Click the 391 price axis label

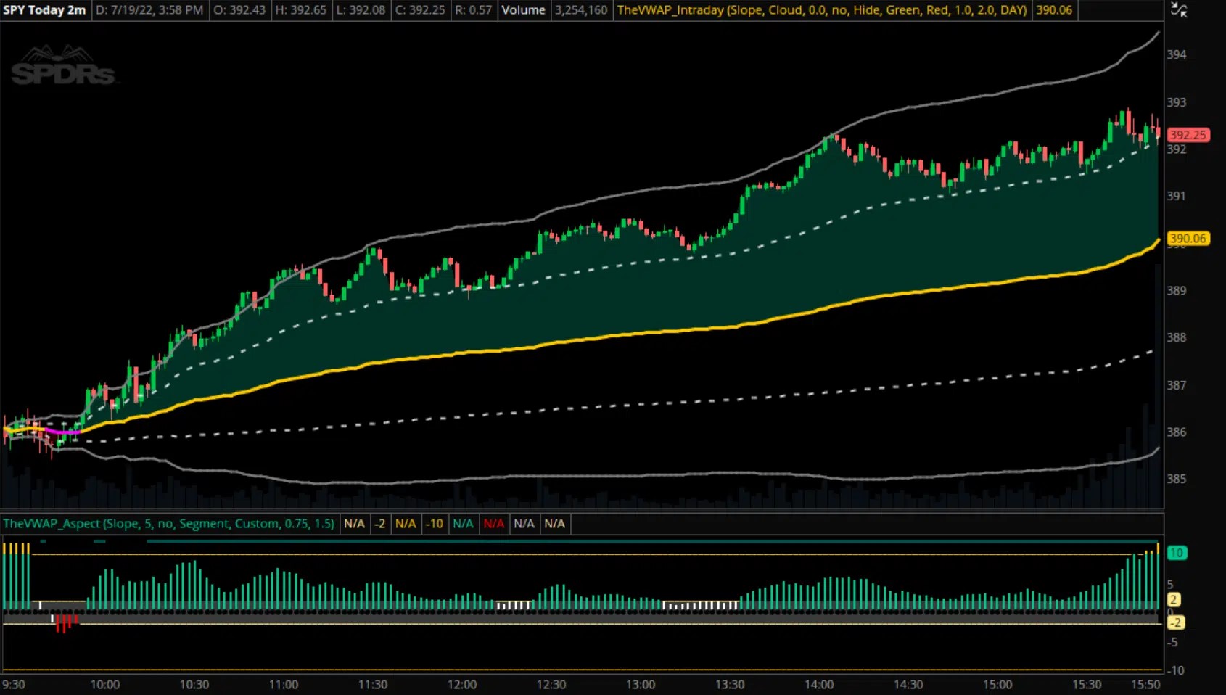pos(1177,196)
